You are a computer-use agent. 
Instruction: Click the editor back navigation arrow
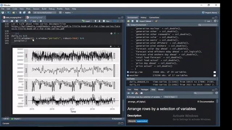4,21
